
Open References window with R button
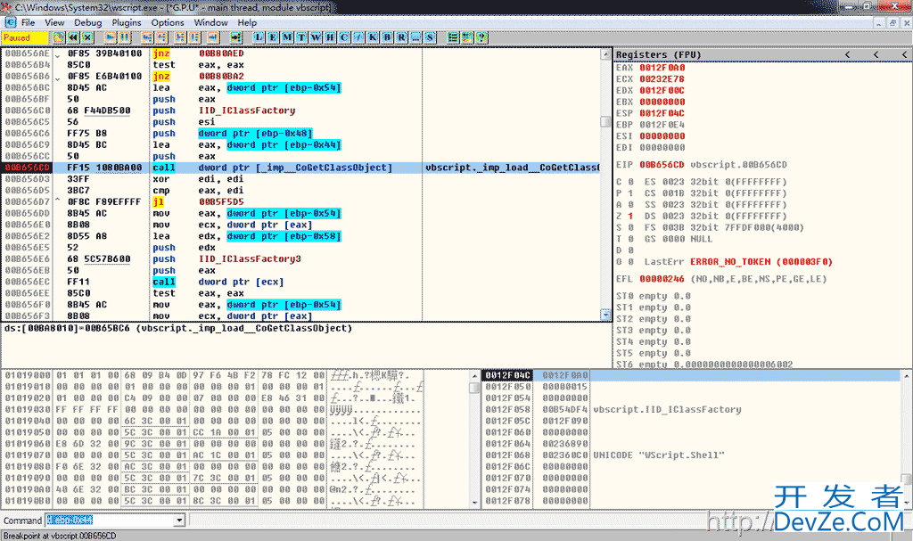click(x=402, y=37)
